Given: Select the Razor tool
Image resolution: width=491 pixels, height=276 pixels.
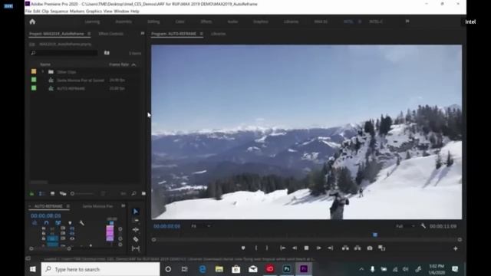Looking at the screenshot, I should tap(135, 239).
